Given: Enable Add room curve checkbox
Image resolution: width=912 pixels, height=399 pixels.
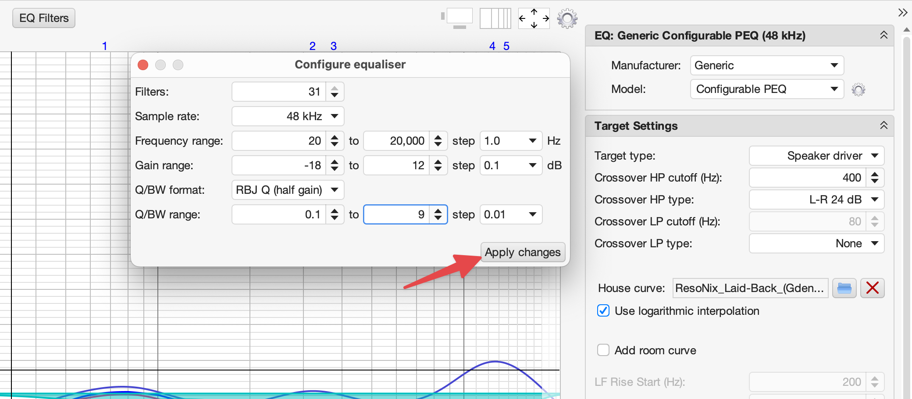Looking at the screenshot, I should (x=603, y=350).
